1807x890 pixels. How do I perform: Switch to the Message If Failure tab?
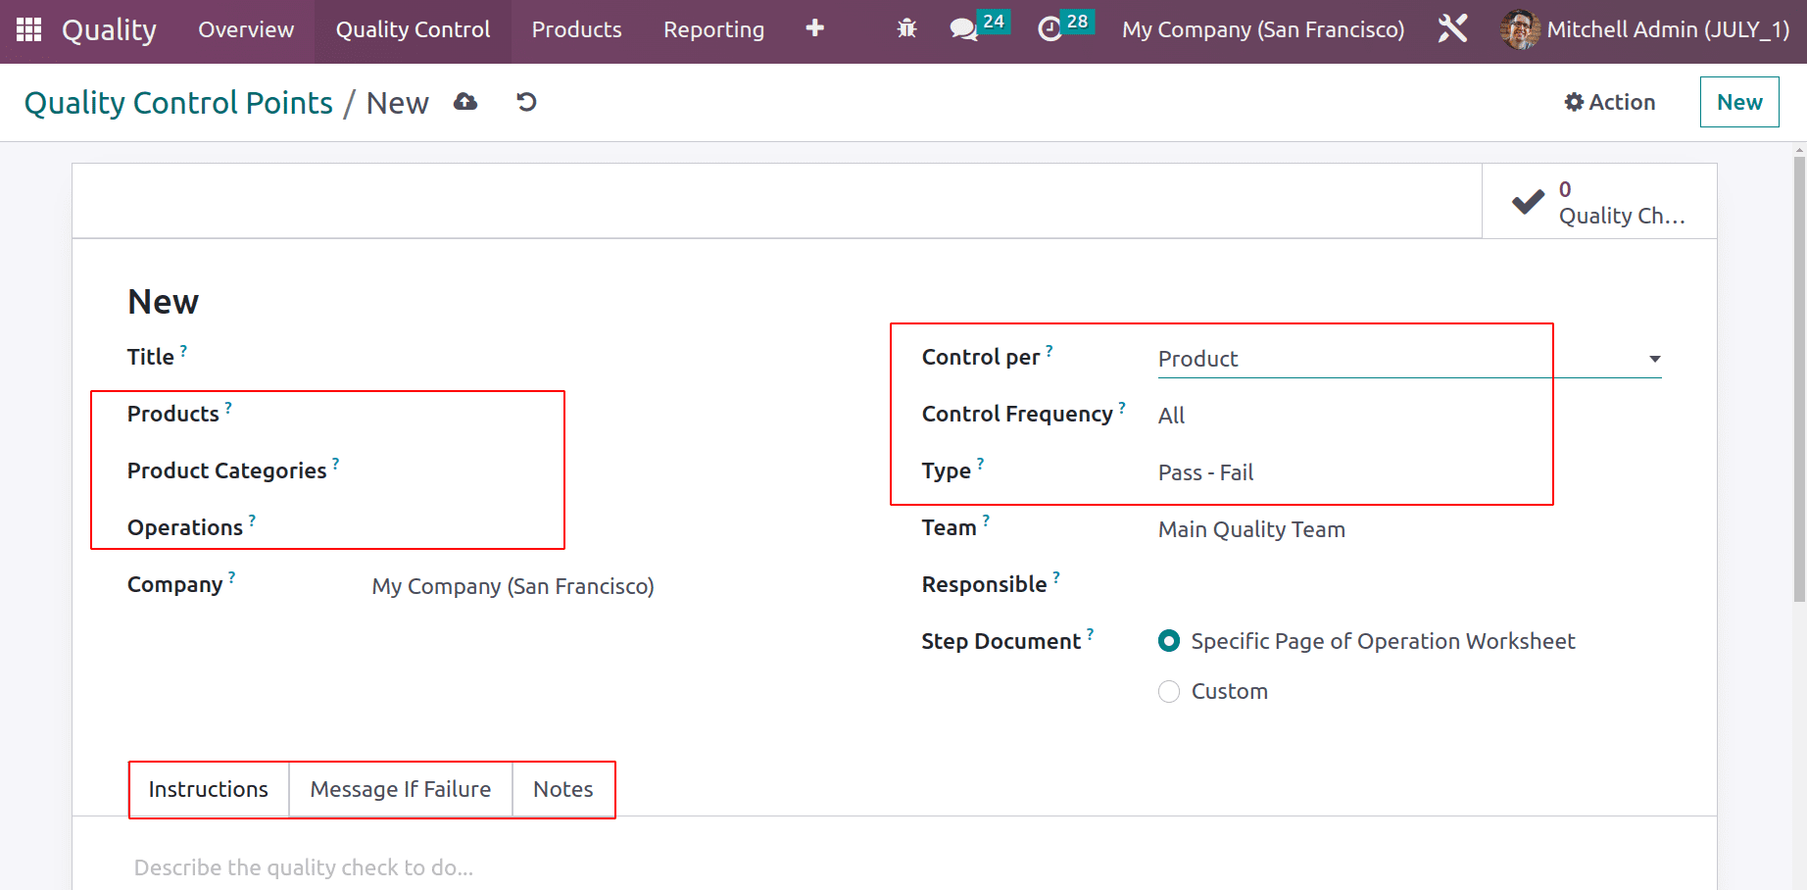pos(400,790)
